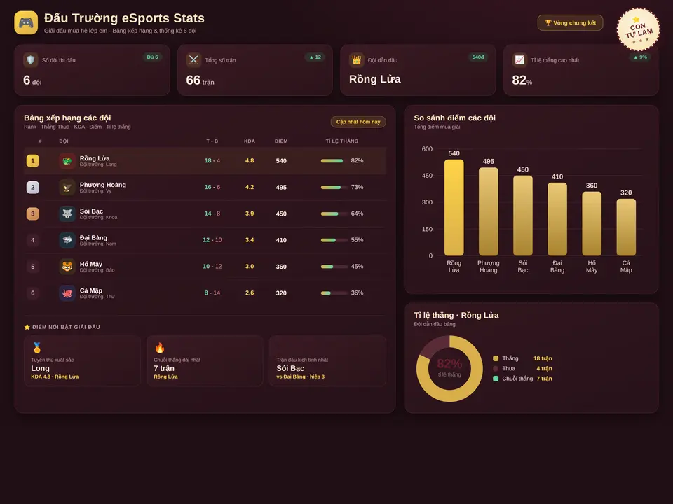Click the Đại Bàng 410 chart bar
The width and height of the screenshot is (673, 504).
[x=557, y=219]
